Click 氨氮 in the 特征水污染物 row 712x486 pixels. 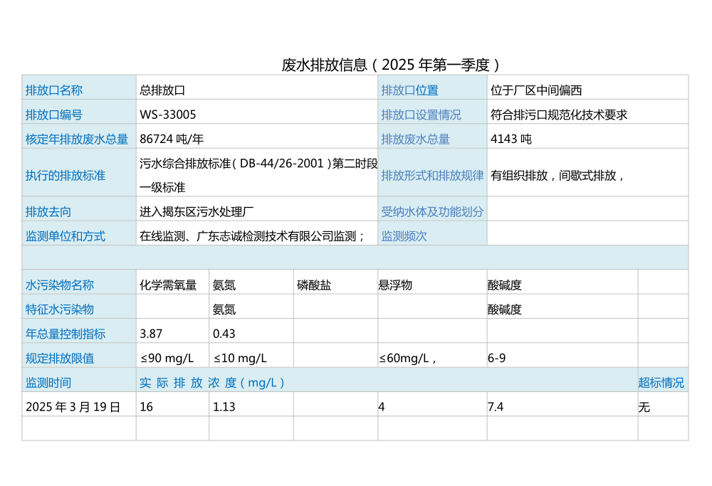[x=224, y=310]
